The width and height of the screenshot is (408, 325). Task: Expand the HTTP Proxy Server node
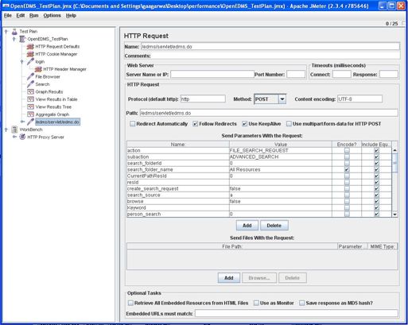14,137
